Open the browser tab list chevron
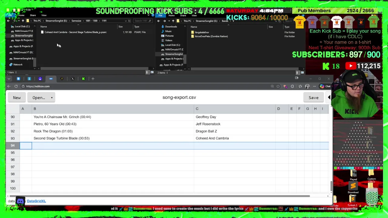Viewport: 388px width, 218px height. pyautogui.click(x=9, y=79)
